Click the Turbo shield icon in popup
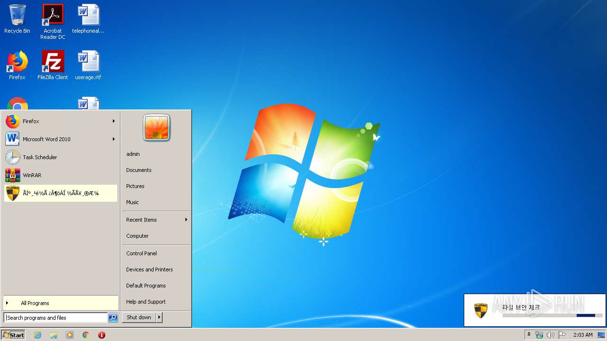The image size is (607, 341). click(481, 311)
